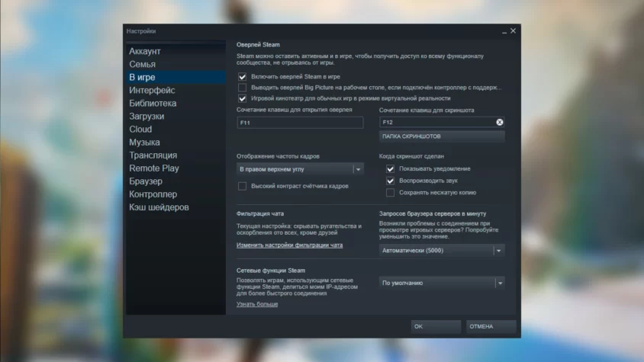Click the overlay shortcut field with F11
This screenshot has height=362, width=644.
(x=300, y=123)
